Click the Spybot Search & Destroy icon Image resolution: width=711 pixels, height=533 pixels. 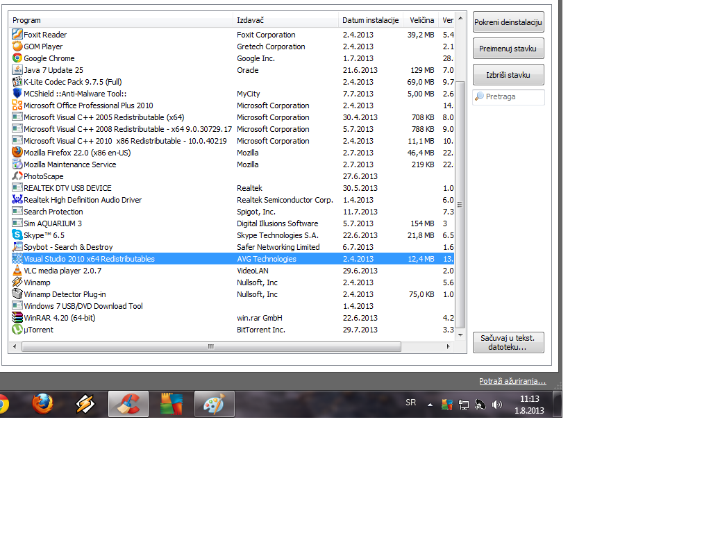tap(17, 246)
